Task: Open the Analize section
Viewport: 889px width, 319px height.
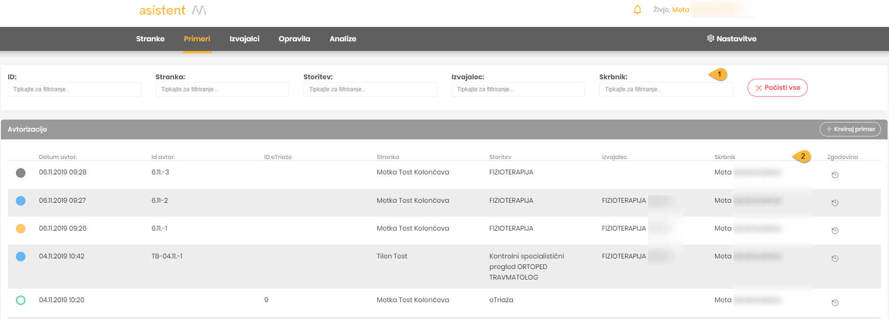Action: point(343,39)
